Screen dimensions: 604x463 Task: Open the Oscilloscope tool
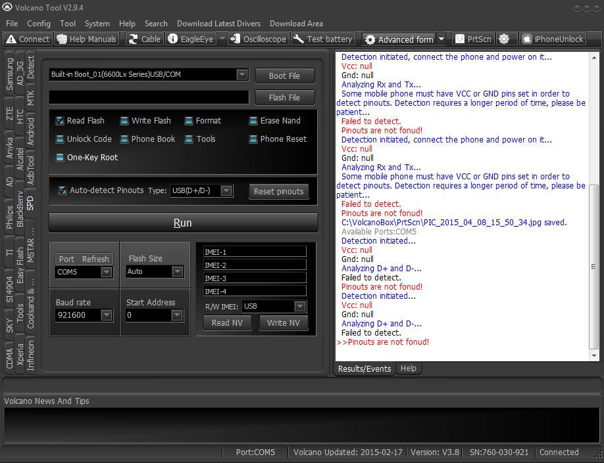259,39
